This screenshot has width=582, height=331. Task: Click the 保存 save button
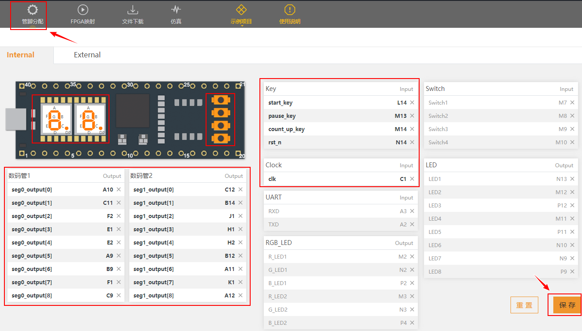[567, 305]
